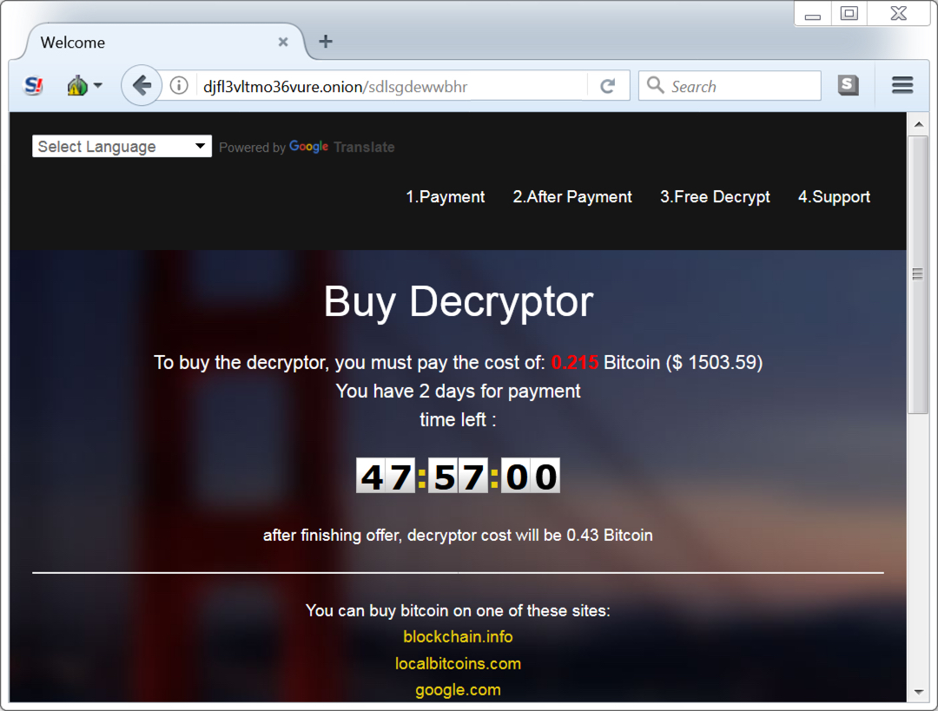Click the scrollbar down arrow
Image resolution: width=938 pixels, height=711 pixels.
click(919, 693)
